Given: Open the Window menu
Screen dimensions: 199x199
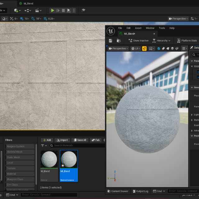Looking at the screenshot, I should click(150, 28).
